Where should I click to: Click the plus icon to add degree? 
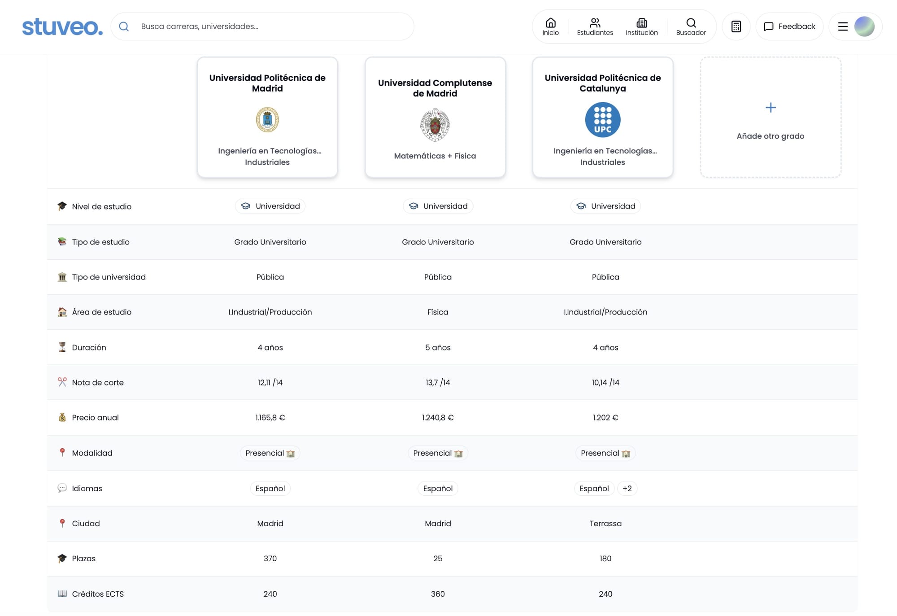coord(771,108)
